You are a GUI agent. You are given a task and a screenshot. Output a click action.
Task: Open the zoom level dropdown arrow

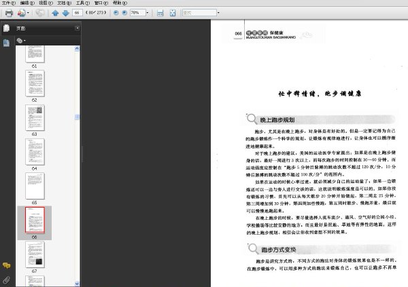click(148, 12)
